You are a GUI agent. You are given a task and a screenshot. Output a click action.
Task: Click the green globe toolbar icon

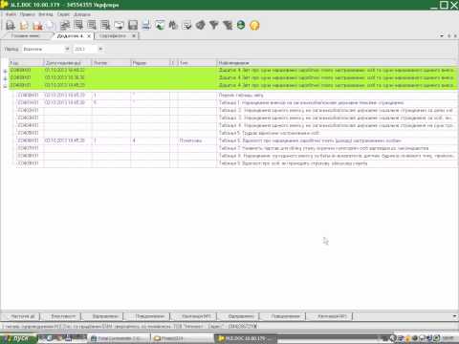[x=241, y=25]
